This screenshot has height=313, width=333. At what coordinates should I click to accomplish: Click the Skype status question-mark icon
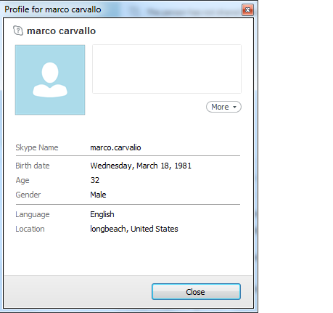click(x=18, y=31)
